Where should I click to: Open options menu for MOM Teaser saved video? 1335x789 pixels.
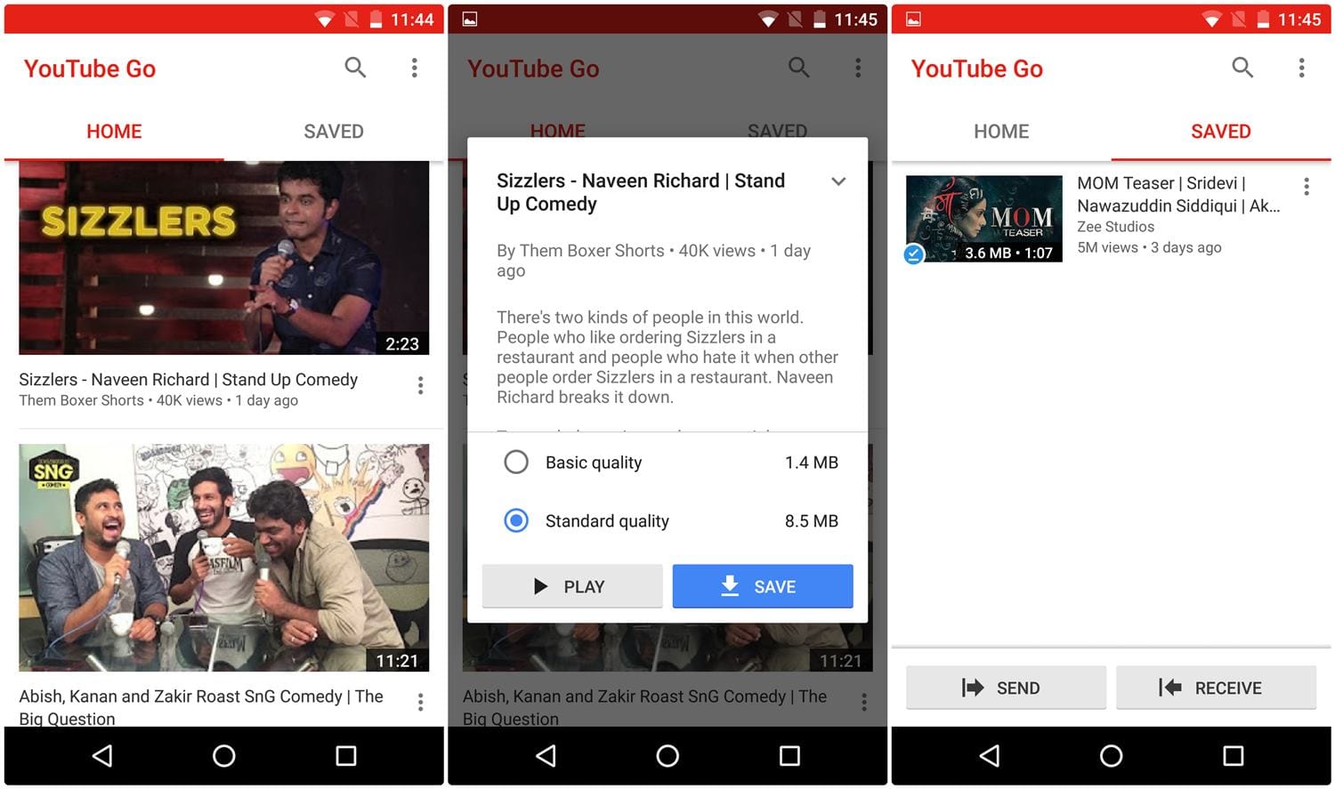tap(1306, 187)
